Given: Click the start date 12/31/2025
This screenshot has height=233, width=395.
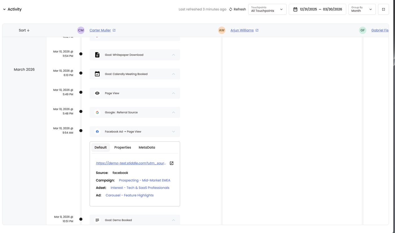Looking at the screenshot, I should (308, 9).
